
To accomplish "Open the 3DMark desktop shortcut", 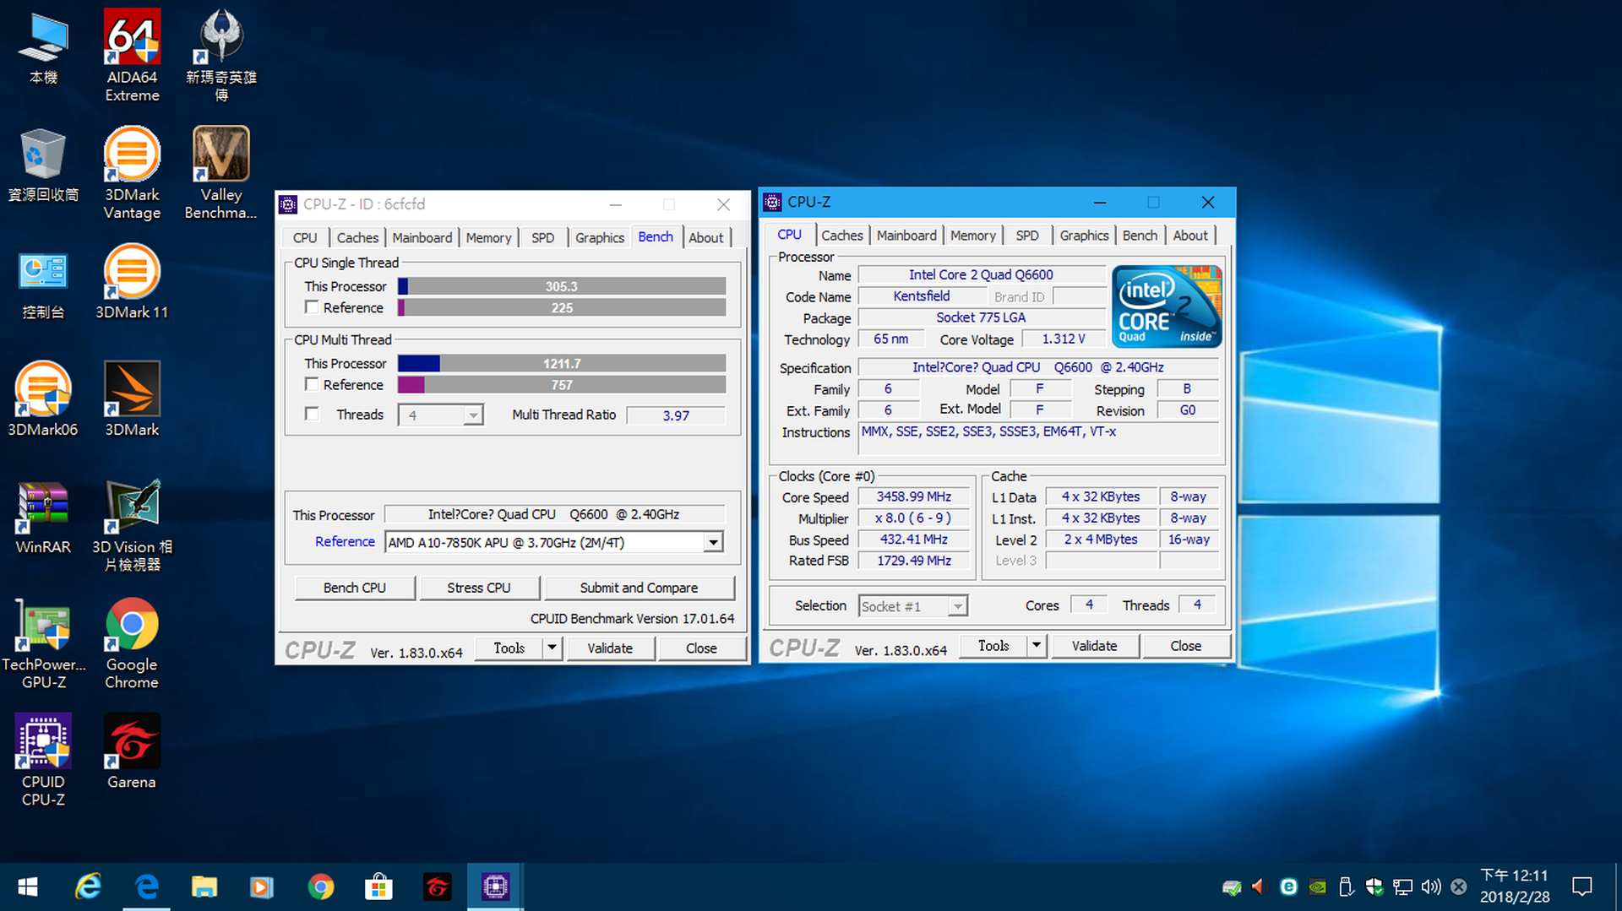I will click(132, 399).
